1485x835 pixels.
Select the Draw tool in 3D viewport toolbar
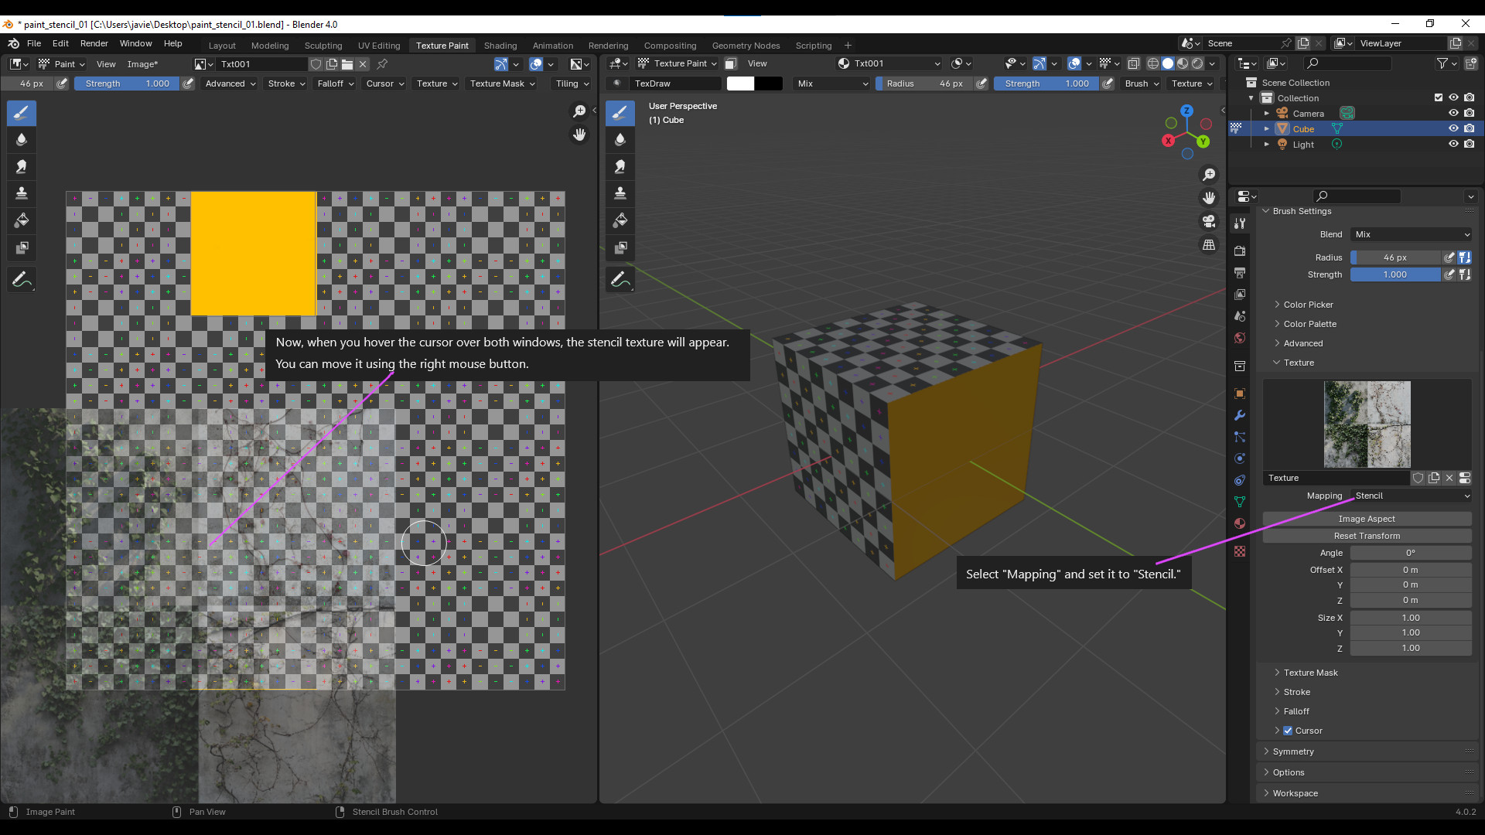click(620, 113)
